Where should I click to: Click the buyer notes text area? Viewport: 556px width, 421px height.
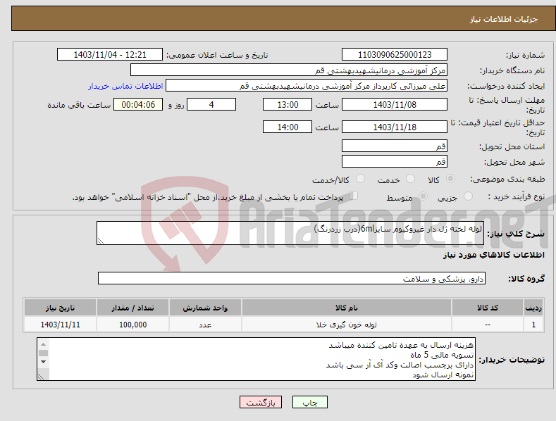click(256, 359)
